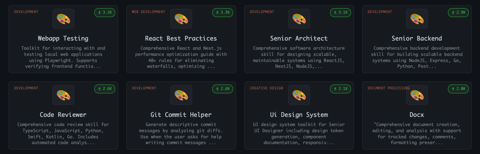
Task: Click the palette icon on Webapp Testing card
Action: [x=63, y=19]
